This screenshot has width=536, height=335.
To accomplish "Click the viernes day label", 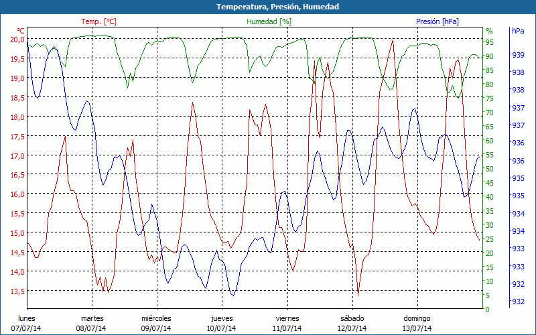I will coord(287,318).
